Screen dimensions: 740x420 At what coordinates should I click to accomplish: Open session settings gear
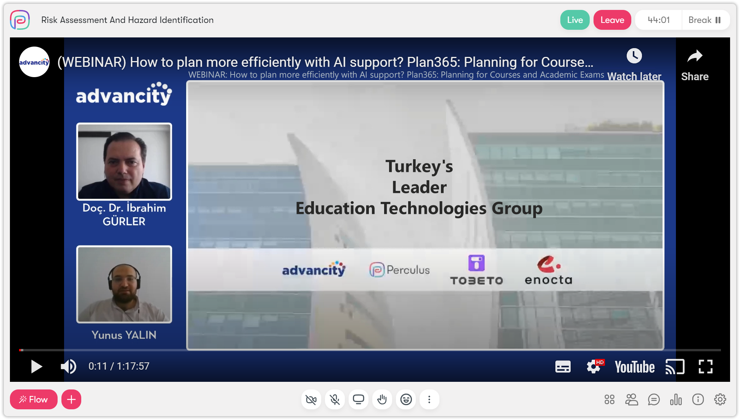click(720, 399)
